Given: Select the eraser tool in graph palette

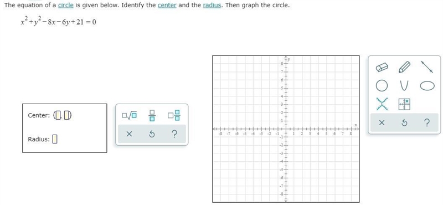Looking at the screenshot, I should 382,67.
